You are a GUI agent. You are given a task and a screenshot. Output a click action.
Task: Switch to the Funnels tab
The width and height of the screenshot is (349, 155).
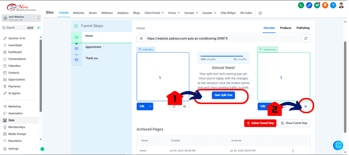tap(64, 13)
